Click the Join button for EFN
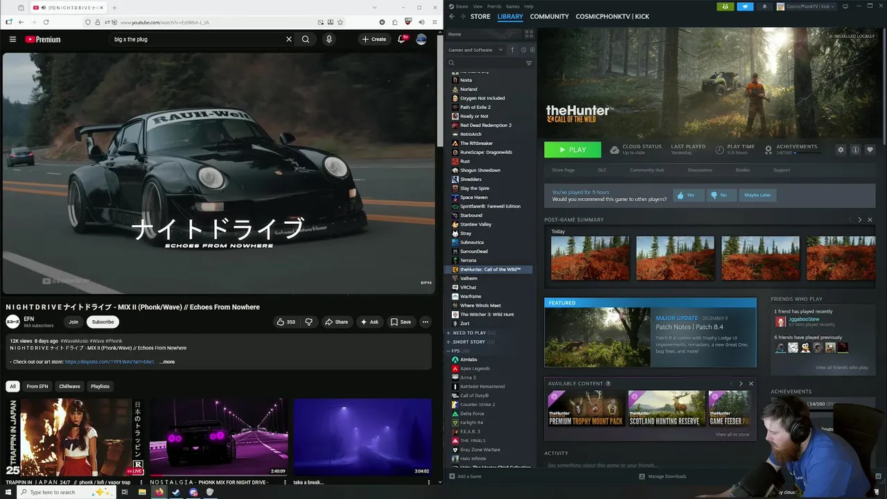The image size is (887, 499). [73, 322]
